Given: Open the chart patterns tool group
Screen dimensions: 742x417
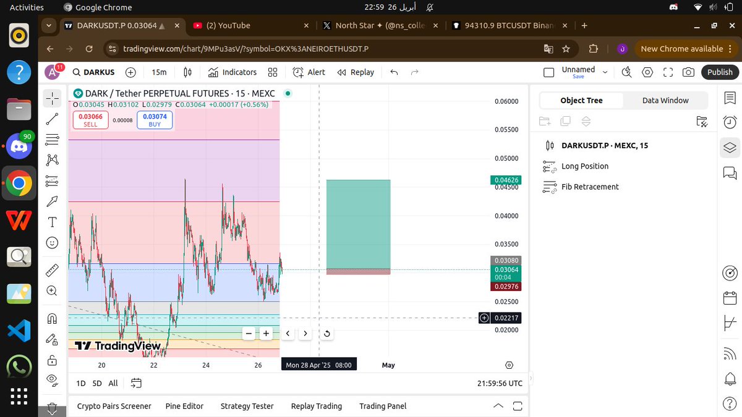Looking at the screenshot, I should coord(52,160).
